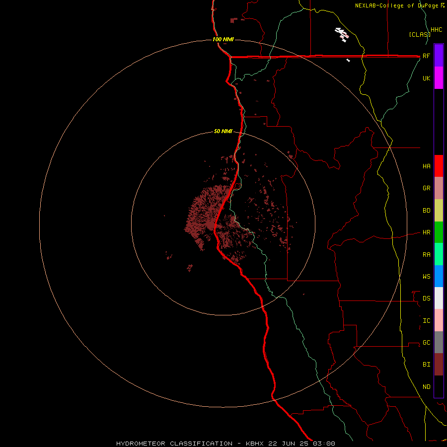Click the RA light-green legend swatch
Image resolution: width=447 pixels, height=447 pixels.
(x=439, y=254)
